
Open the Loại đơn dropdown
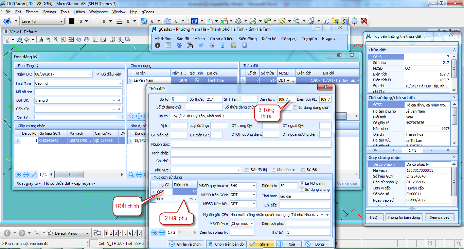120,83
